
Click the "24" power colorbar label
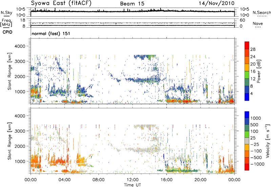[x=253, y=57]
